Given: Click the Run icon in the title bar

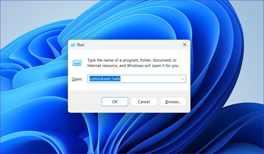Looking at the screenshot, I should click(73, 45).
